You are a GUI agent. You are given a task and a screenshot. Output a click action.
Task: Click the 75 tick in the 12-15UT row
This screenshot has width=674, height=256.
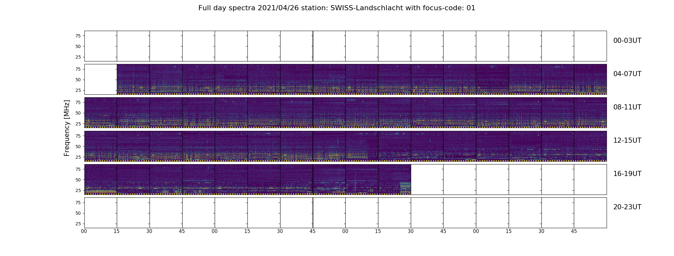[x=78, y=136]
